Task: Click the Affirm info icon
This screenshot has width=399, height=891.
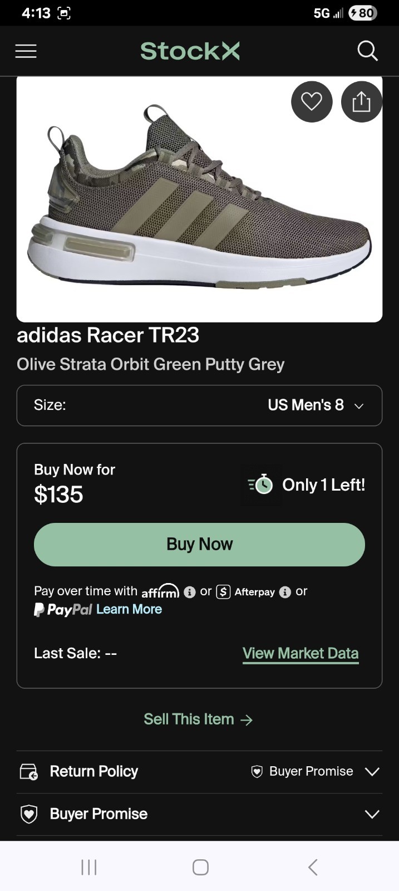Action: click(x=190, y=592)
